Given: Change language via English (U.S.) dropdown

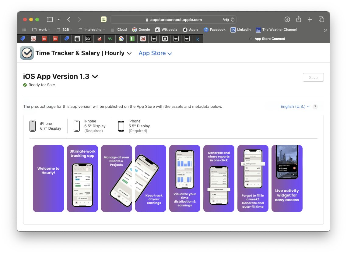Looking at the screenshot, I should (295, 107).
